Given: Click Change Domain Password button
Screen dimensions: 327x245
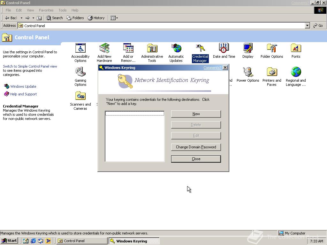Looking at the screenshot, I should [196, 147].
